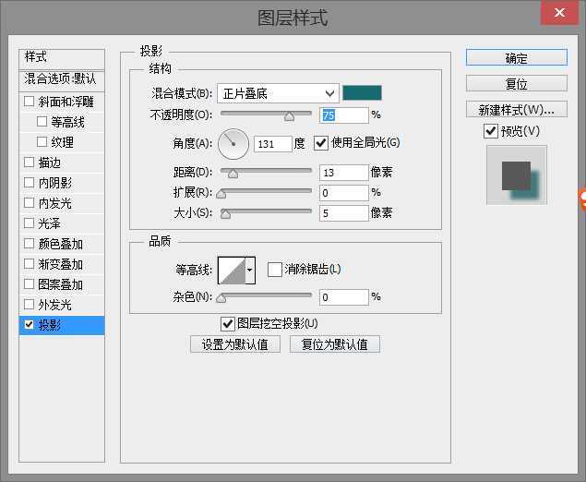The width and height of the screenshot is (586, 482).
Task: Click the shadow style preview thumbnail
Action: (517, 175)
